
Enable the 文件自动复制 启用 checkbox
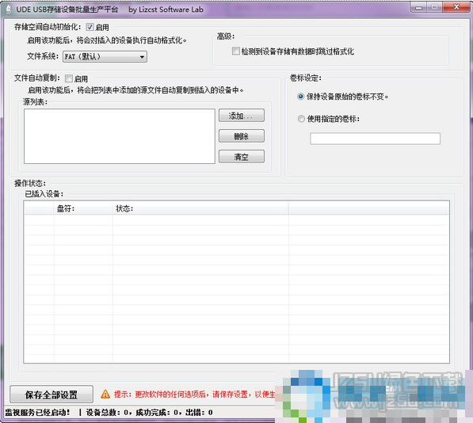click(x=69, y=78)
